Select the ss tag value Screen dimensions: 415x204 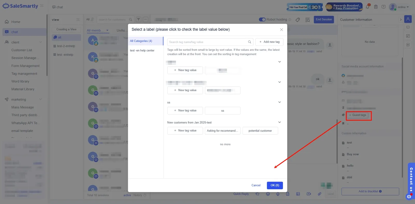tap(223, 111)
